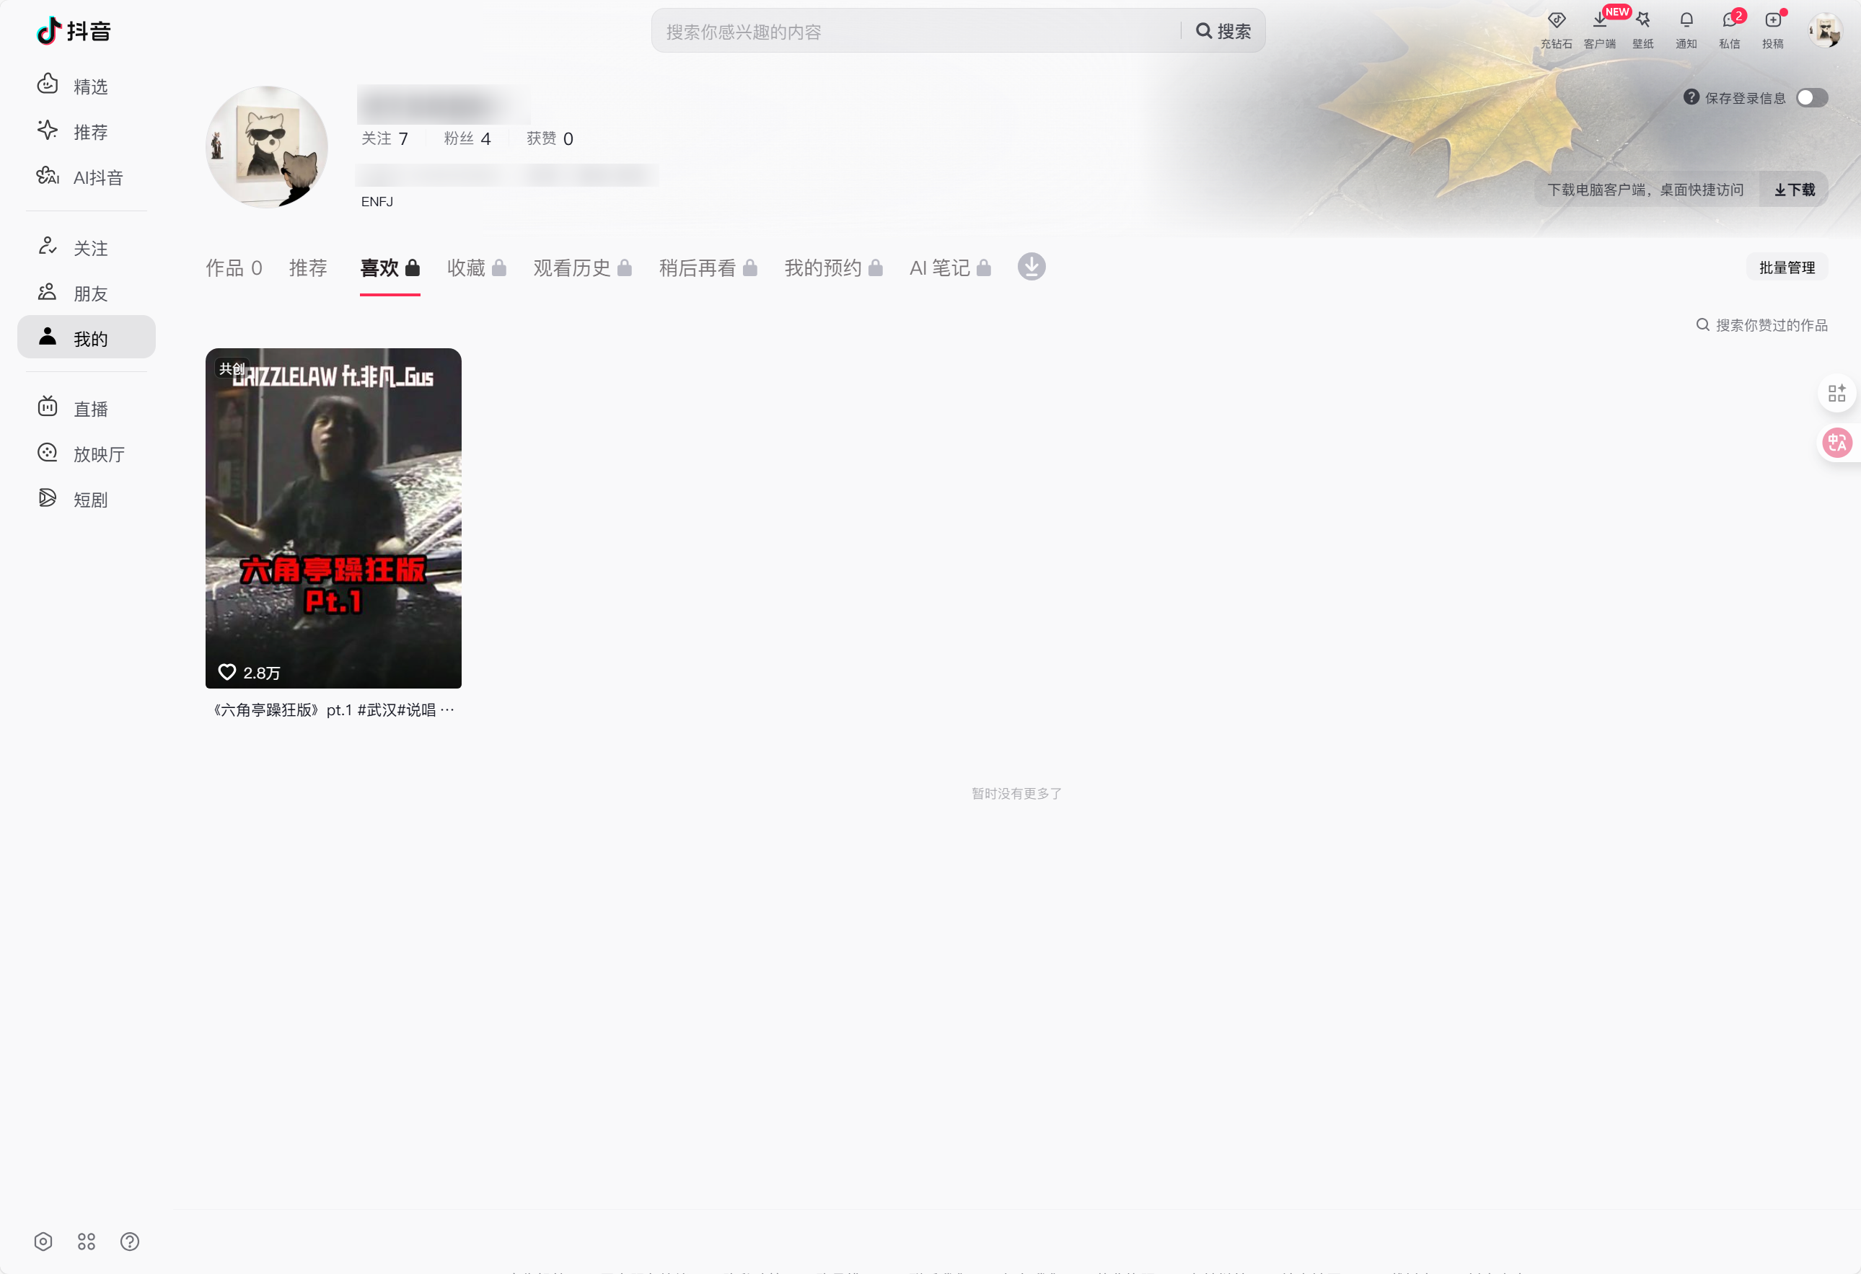The image size is (1861, 1274).
Task: Switch to 喜欢 tab
Action: click(390, 267)
